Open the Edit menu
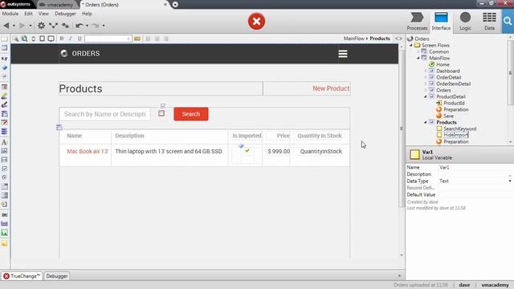The image size is (514, 289). coord(29,14)
